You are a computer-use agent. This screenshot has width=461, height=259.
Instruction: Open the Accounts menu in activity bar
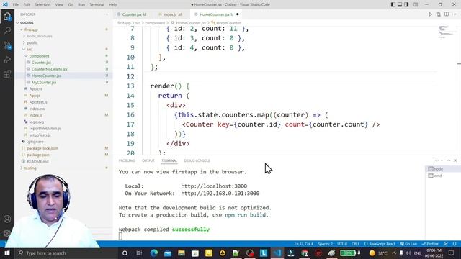pyautogui.click(x=7, y=219)
